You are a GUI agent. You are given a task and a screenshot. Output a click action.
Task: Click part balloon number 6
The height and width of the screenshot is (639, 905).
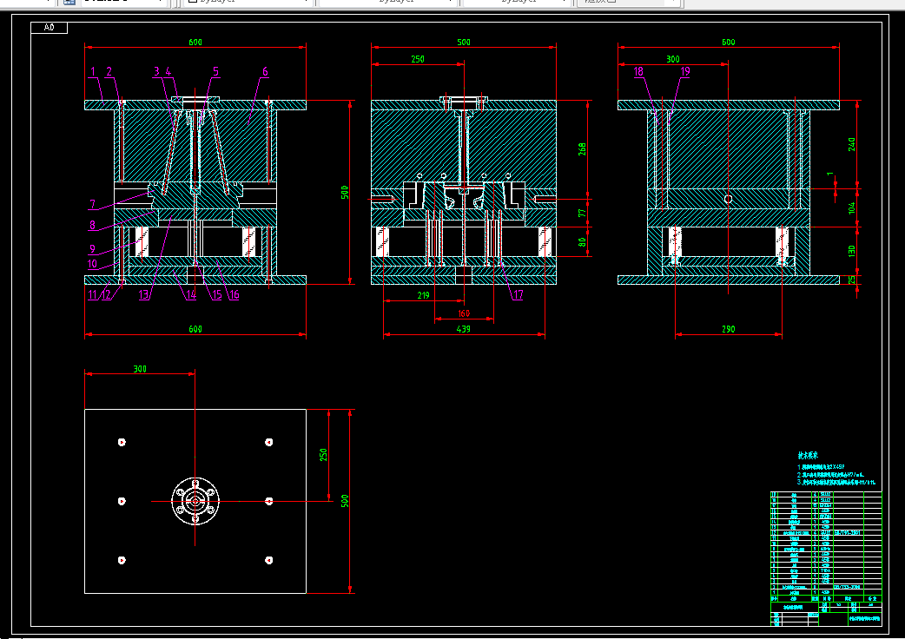(265, 71)
